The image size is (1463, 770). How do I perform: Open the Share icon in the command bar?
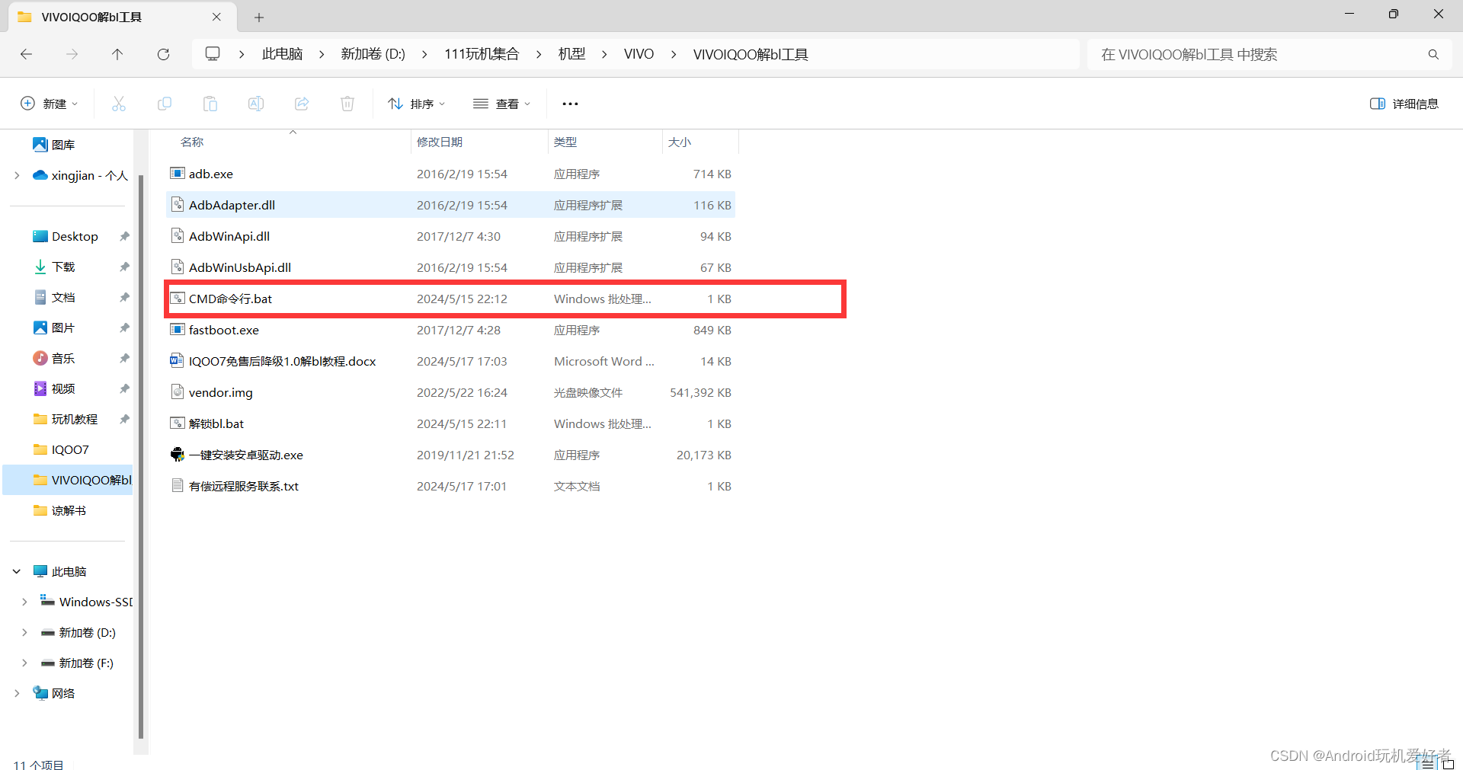click(x=302, y=104)
